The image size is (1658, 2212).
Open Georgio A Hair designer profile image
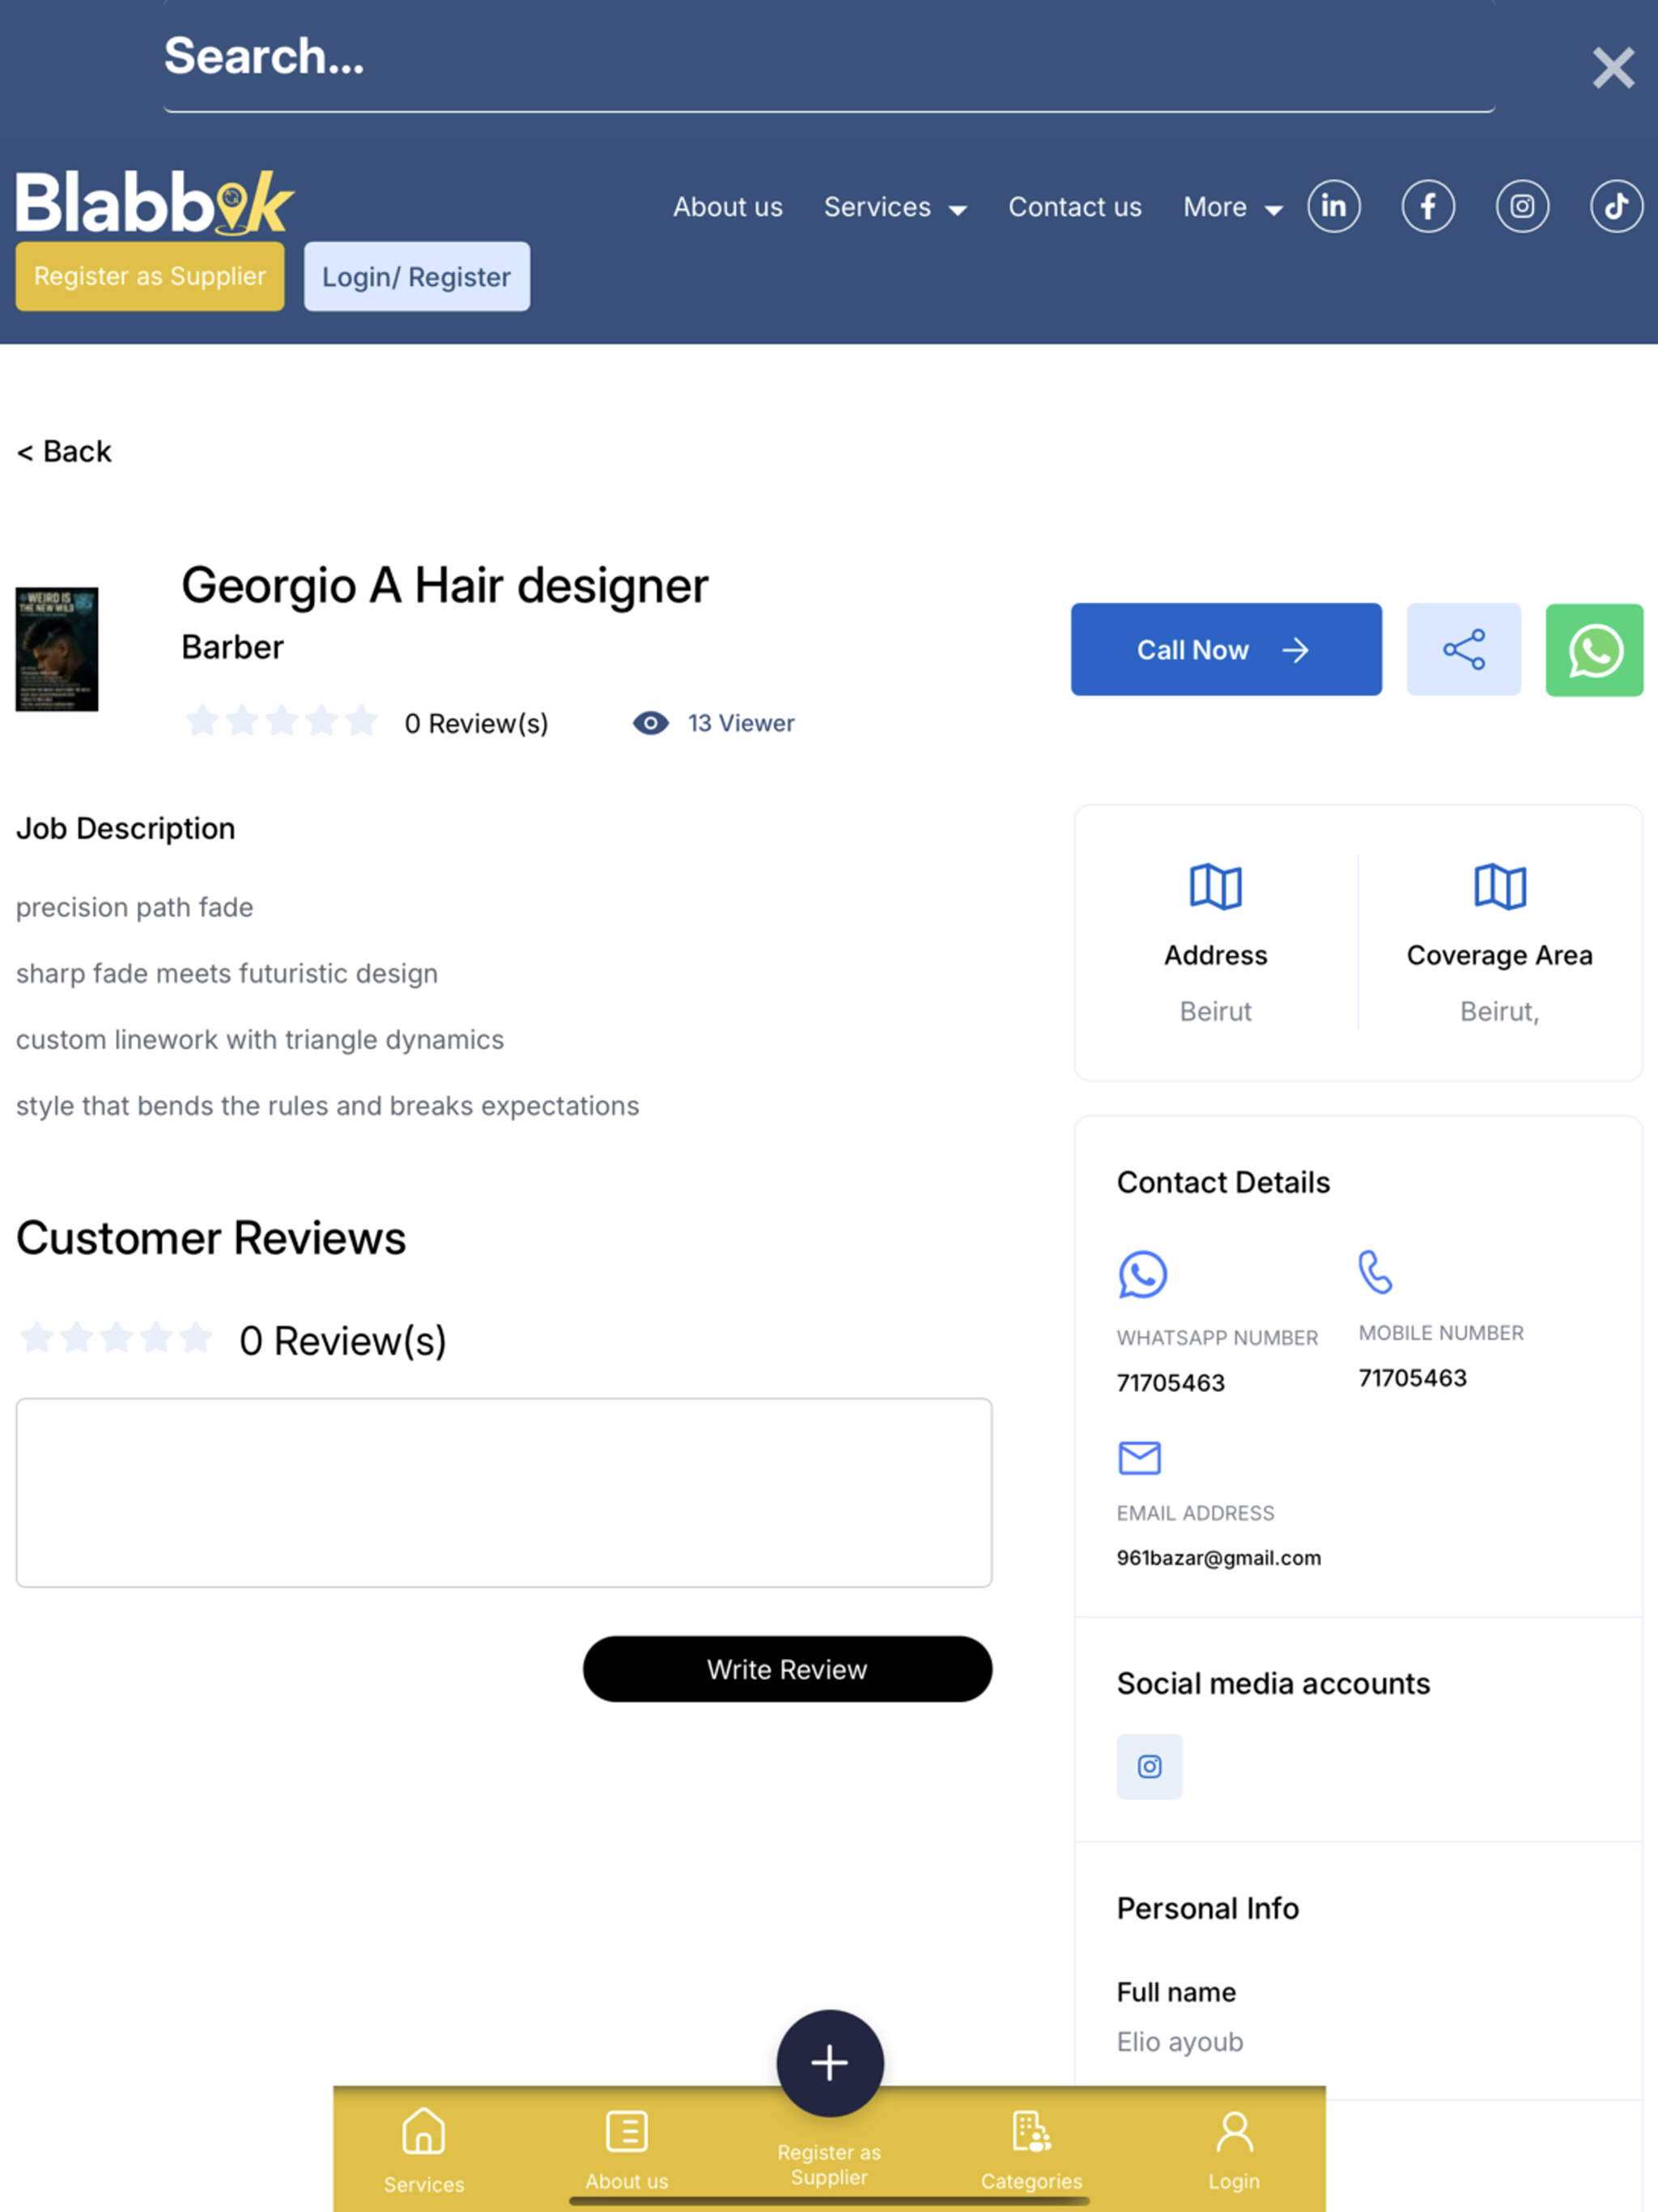57,649
